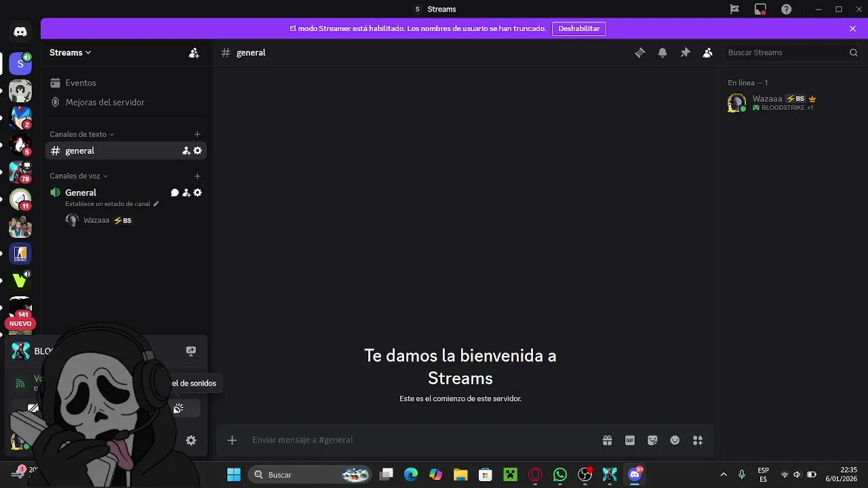Open the green V server icon
The image size is (868, 488).
[20, 281]
